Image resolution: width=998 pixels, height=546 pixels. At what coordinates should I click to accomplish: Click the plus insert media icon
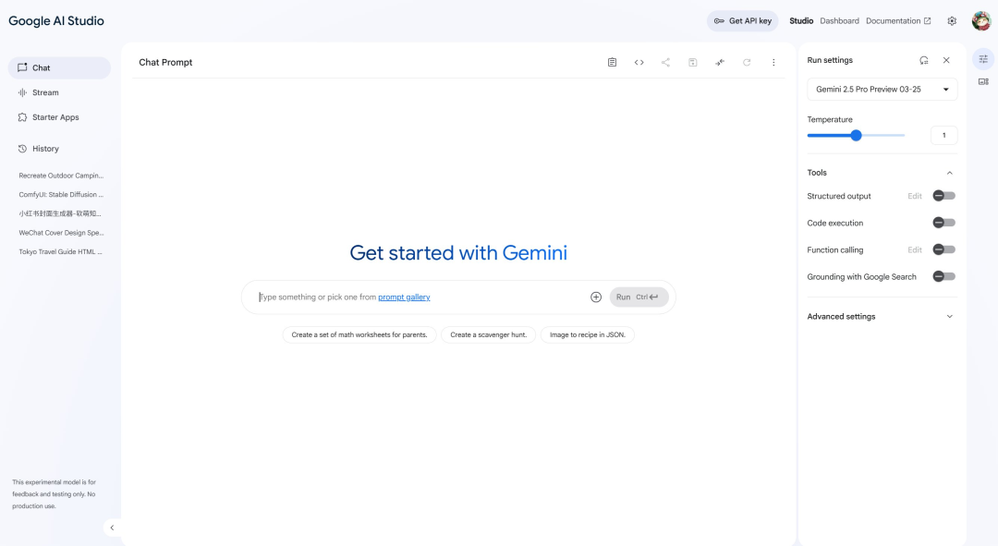[596, 297]
